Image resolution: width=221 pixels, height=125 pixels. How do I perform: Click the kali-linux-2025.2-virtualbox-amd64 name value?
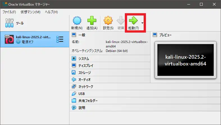pos(127,44)
